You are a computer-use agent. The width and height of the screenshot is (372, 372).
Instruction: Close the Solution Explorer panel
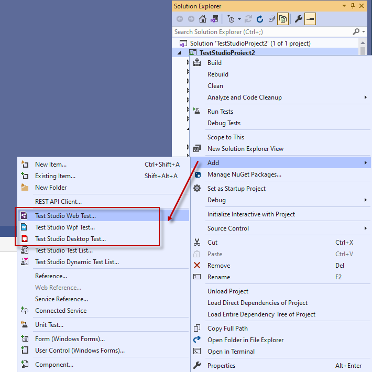pos(362,6)
